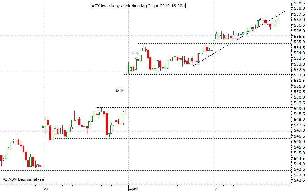
Task: Select the black dashed line at 549.0
Action: click(x=193, y=107)
